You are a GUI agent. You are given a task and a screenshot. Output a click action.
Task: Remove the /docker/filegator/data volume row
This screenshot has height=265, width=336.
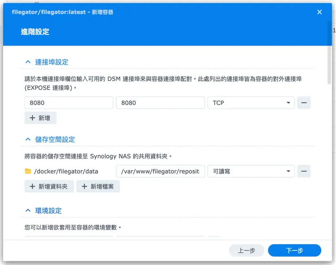pyautogui.click(x=304, y=171)
